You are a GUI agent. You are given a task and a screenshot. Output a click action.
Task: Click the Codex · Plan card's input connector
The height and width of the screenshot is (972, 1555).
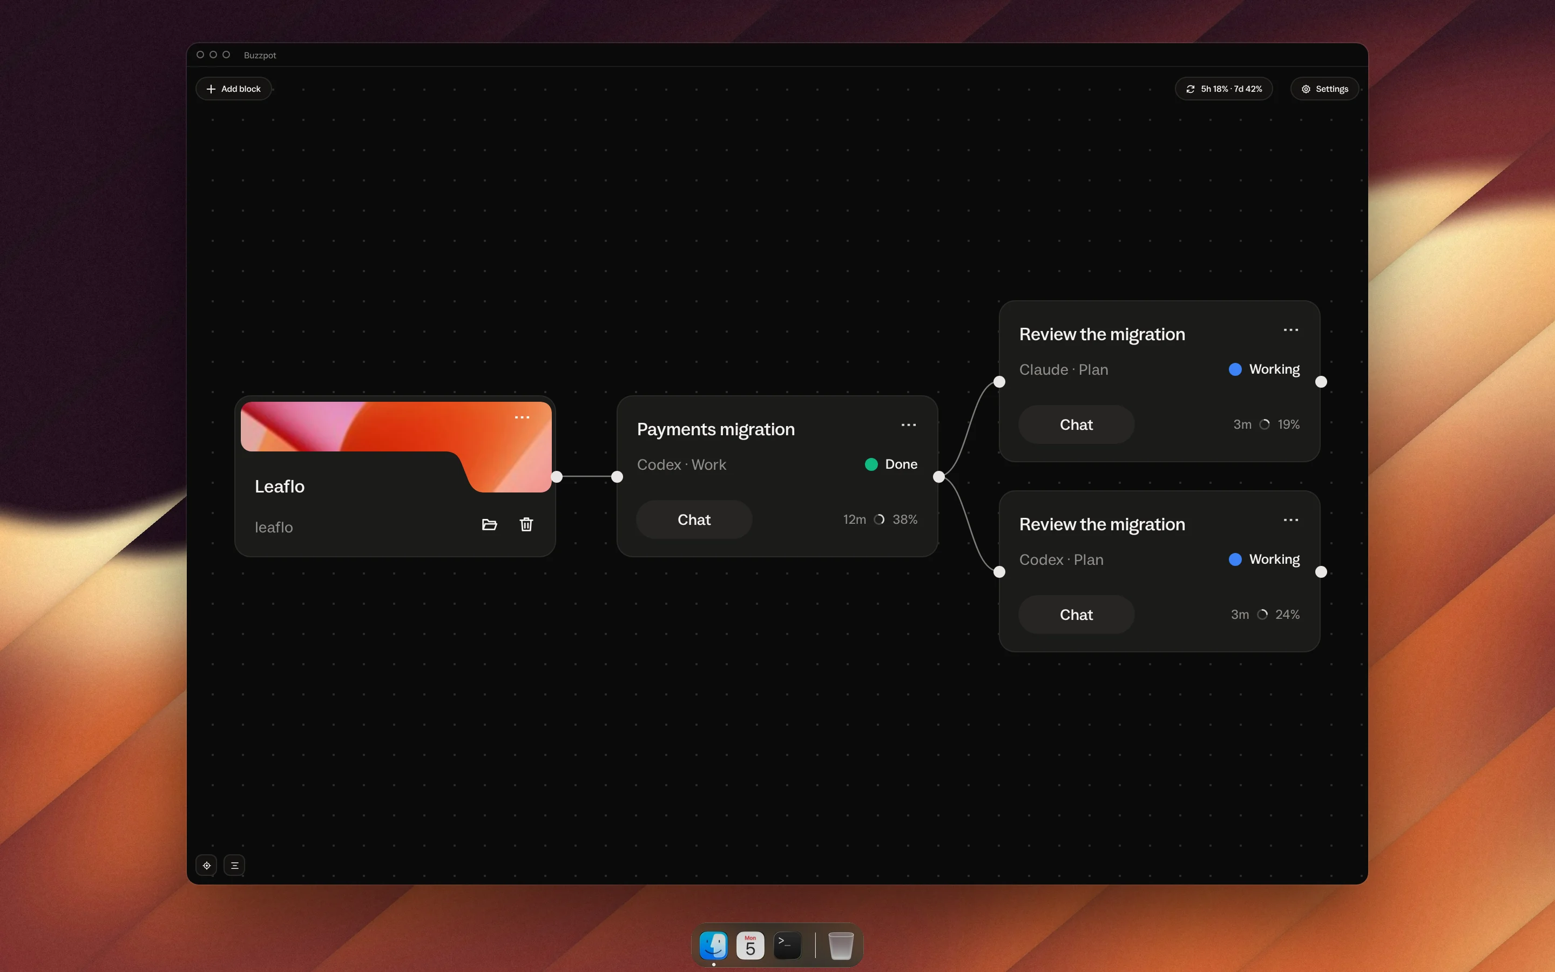pyautogui.click(x=999, y=571)
